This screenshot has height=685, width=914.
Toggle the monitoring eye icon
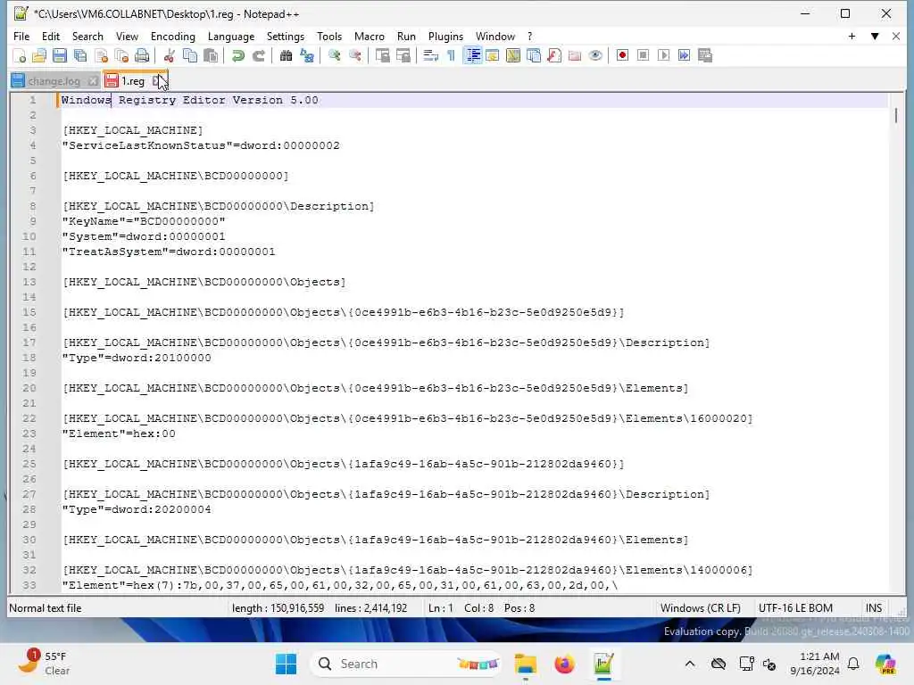point(595,55)
